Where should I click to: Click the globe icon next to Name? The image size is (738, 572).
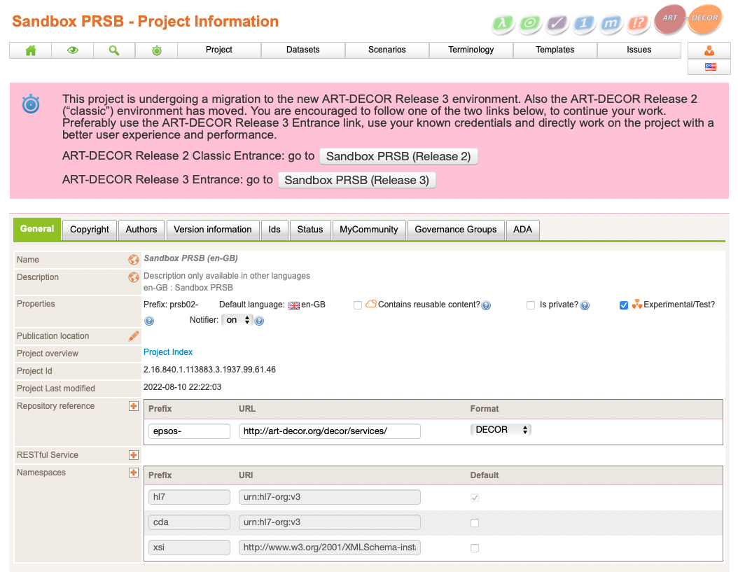click(x=134, y=260)
